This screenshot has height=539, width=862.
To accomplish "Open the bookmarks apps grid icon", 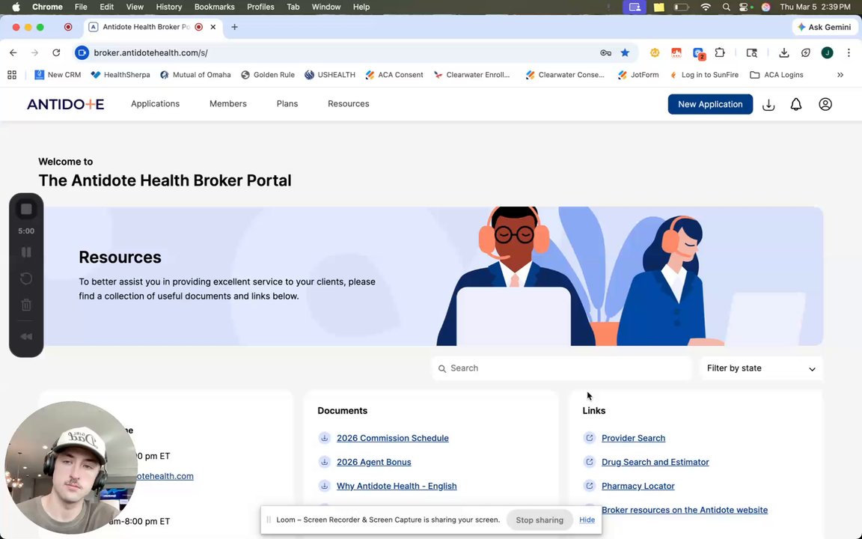I will pos(11,75).
